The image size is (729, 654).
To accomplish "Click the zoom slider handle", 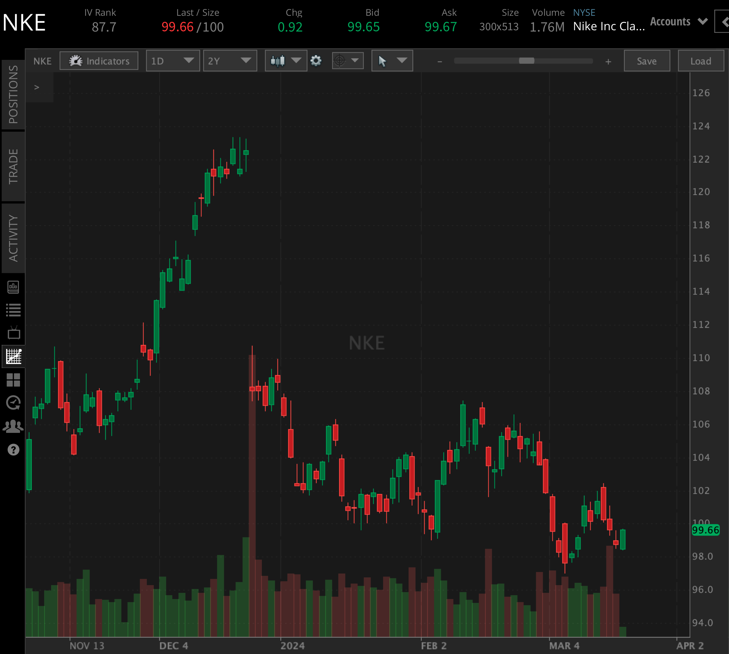I will [526, 61].
